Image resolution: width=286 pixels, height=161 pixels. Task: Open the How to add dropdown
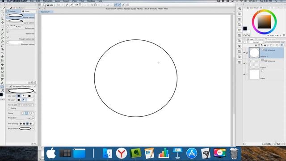pos(26,105)
